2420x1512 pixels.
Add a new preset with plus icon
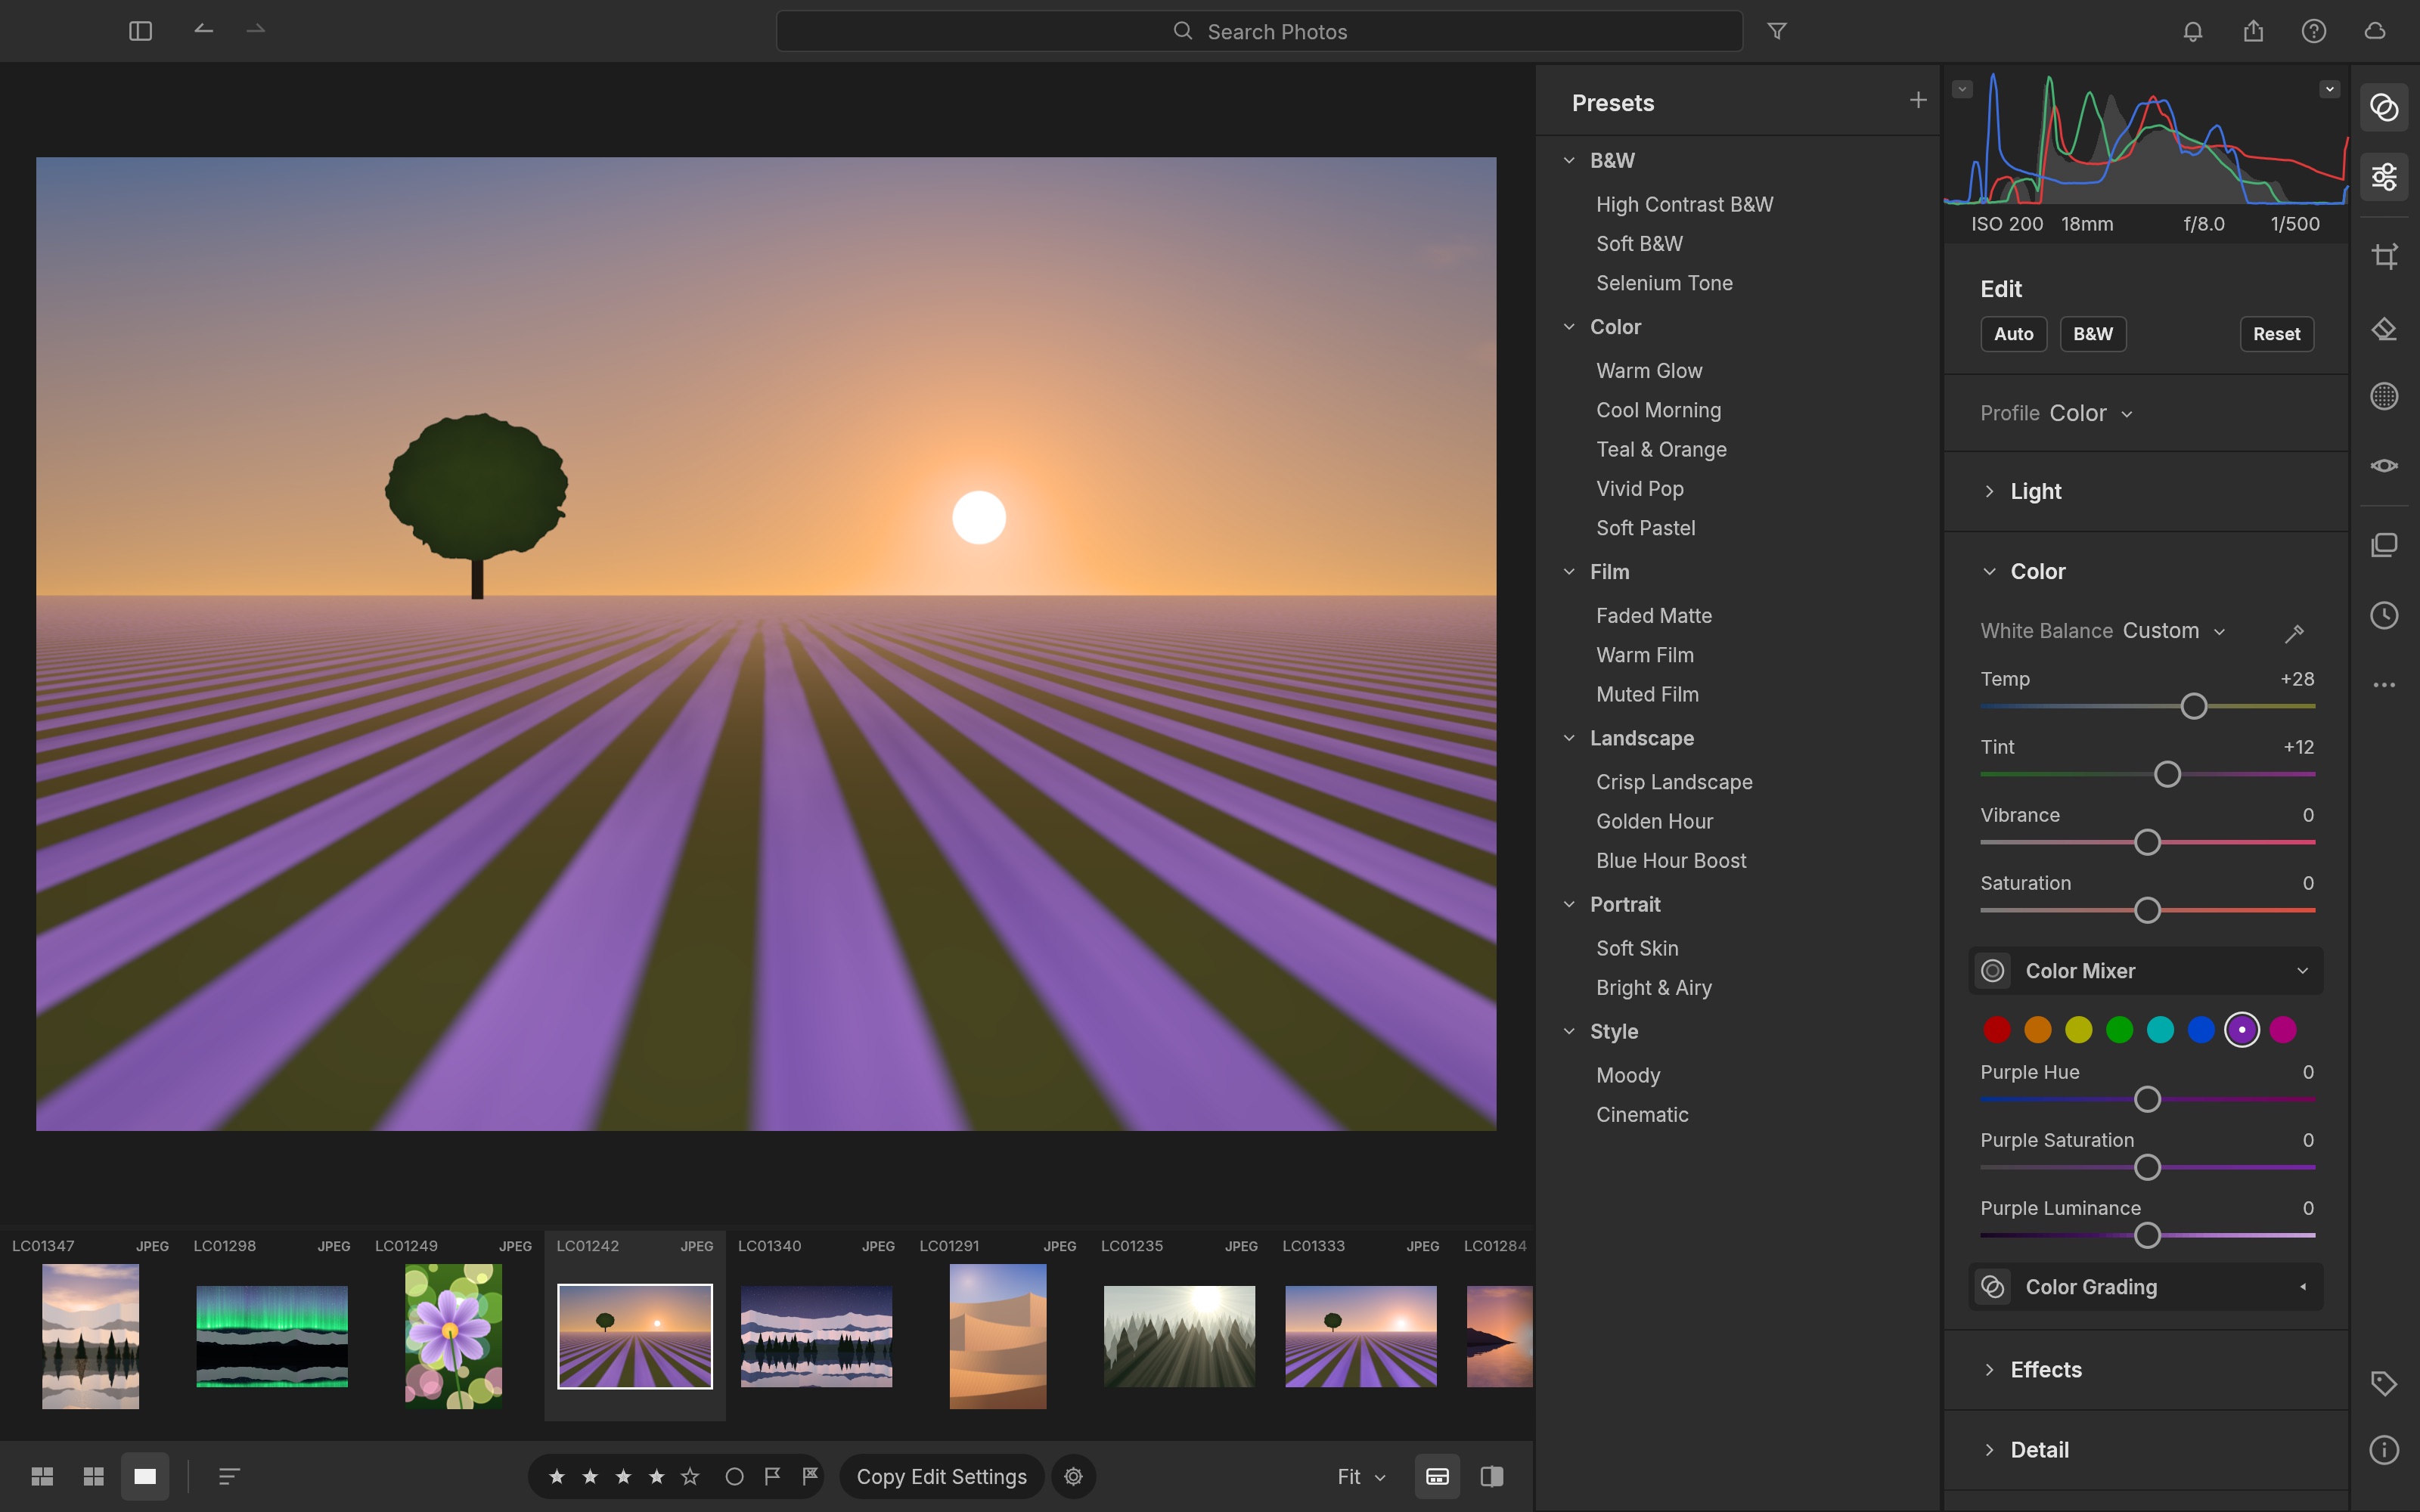1917,100
